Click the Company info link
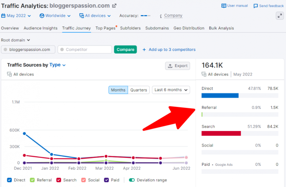This screenshot has height=187, width=286. [x=173, y=15]
